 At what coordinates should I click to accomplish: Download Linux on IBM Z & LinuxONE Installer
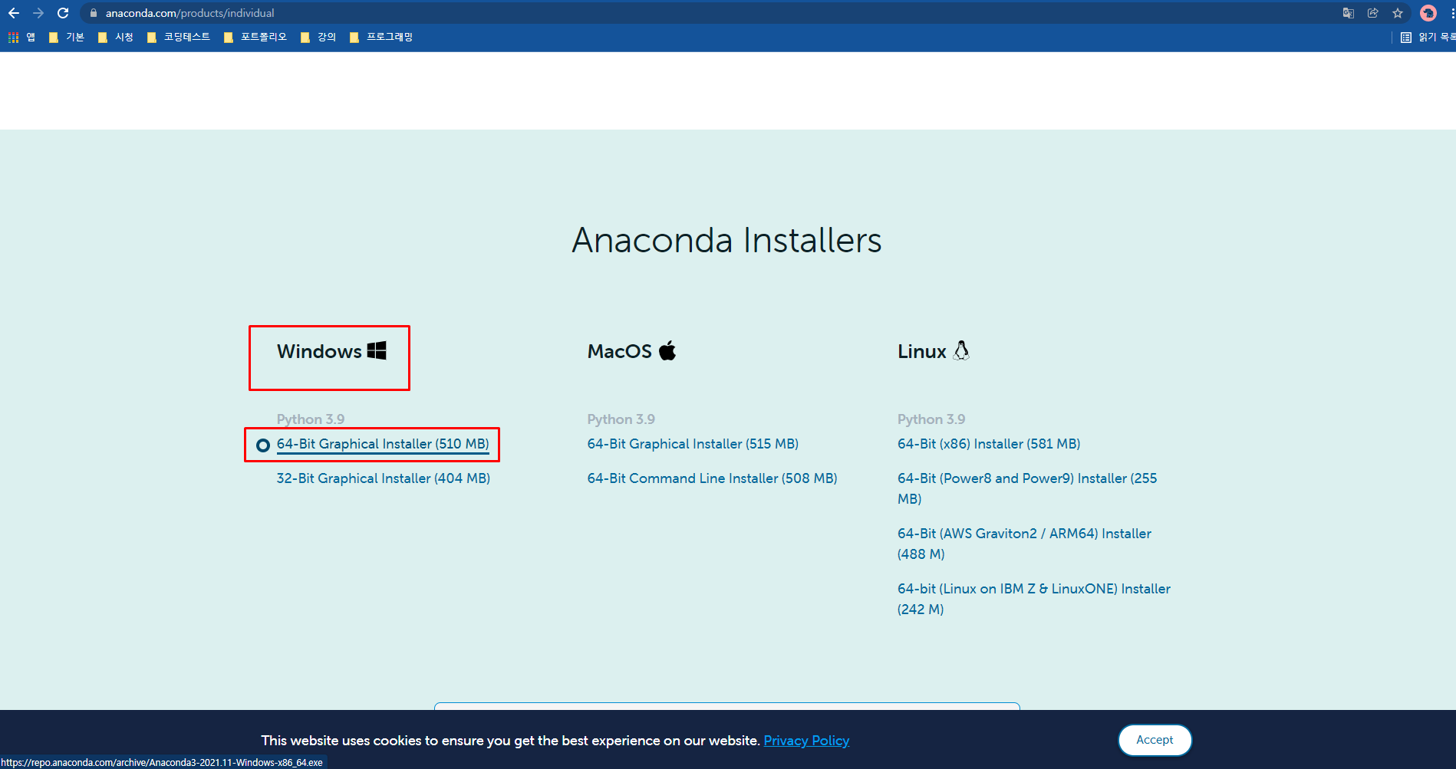tap(1034, 599)
